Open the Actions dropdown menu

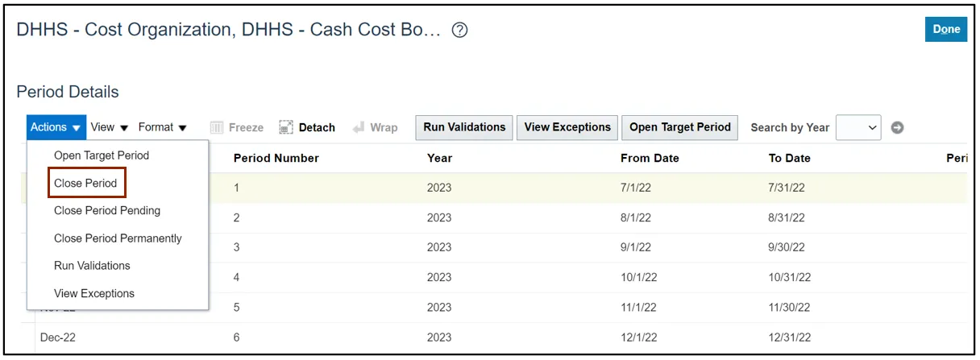tap(56, 127)
